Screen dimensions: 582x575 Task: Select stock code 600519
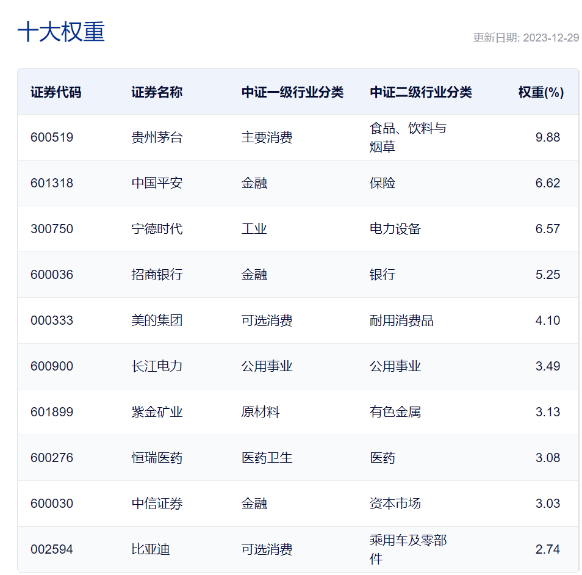pos(52,137)
